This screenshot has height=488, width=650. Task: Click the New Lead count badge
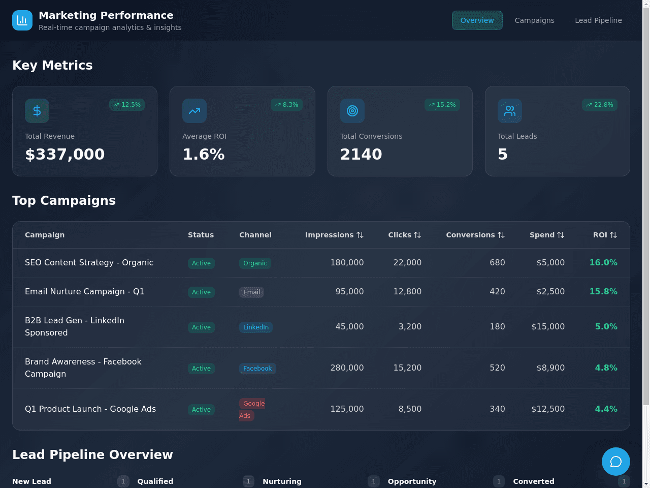pos(123,481)
